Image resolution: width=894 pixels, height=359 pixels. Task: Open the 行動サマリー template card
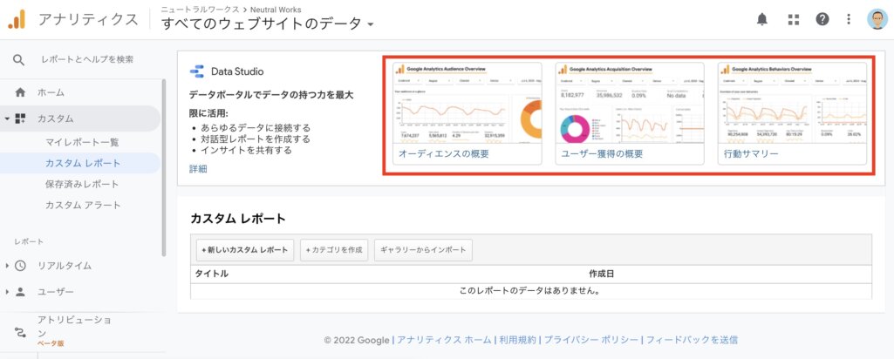click(792, 113)
